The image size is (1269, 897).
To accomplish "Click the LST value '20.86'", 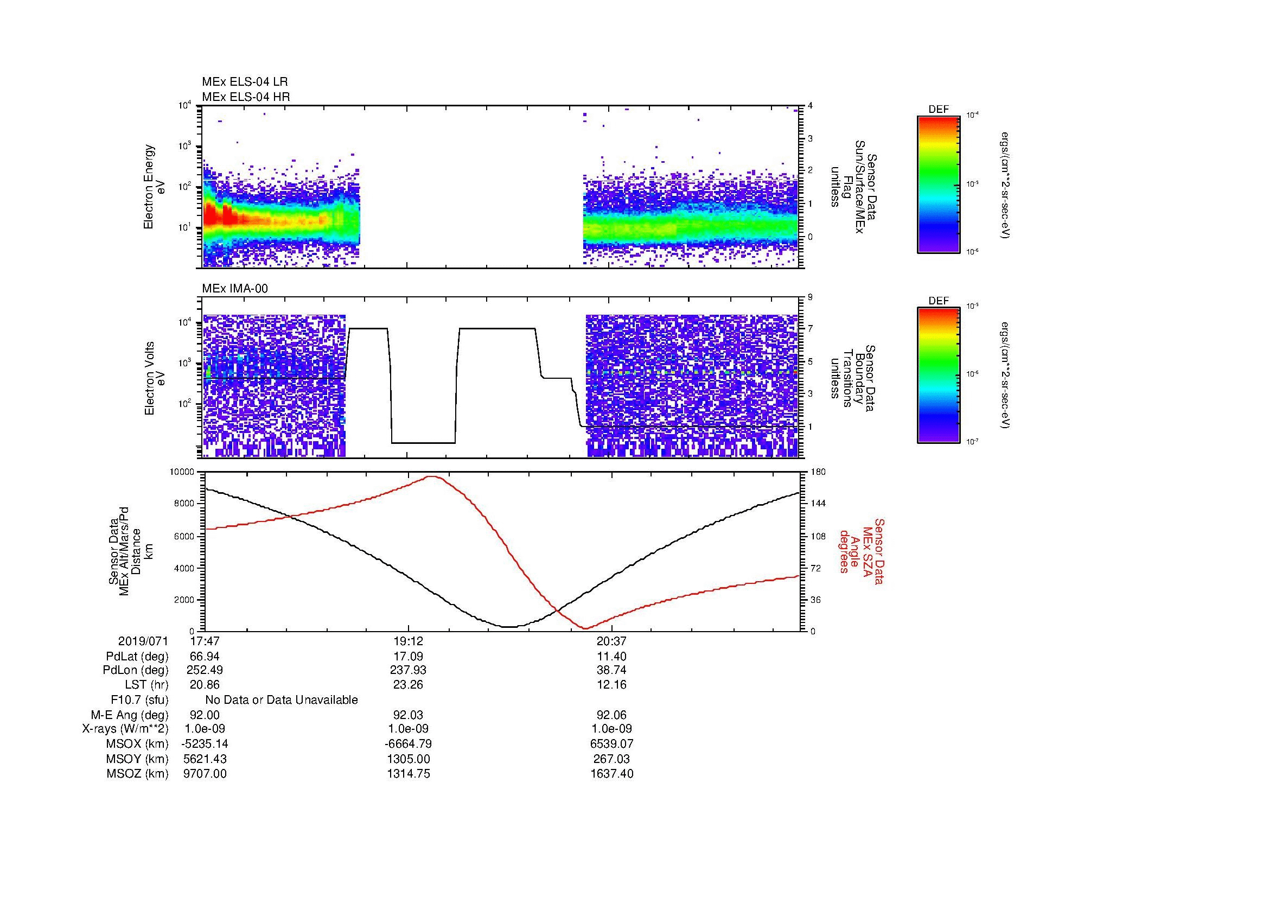I will tap(205, 685).
